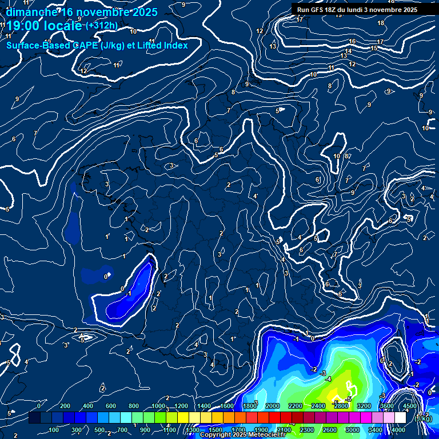The width and height of the screenshot is (439, 439).
Task: Pick the white swatch ending the CAPE scale
Action: pos(400,417)
